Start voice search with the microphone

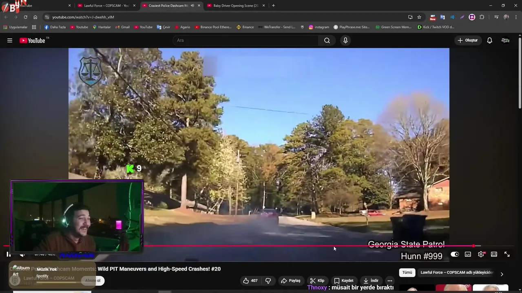tap(345, 40)
